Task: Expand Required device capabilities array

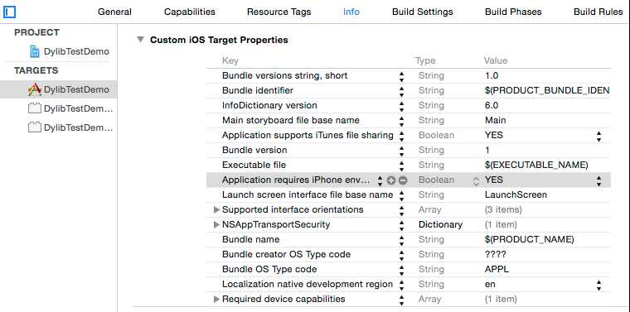Action: pyautogui.click(x=216, y=299)
